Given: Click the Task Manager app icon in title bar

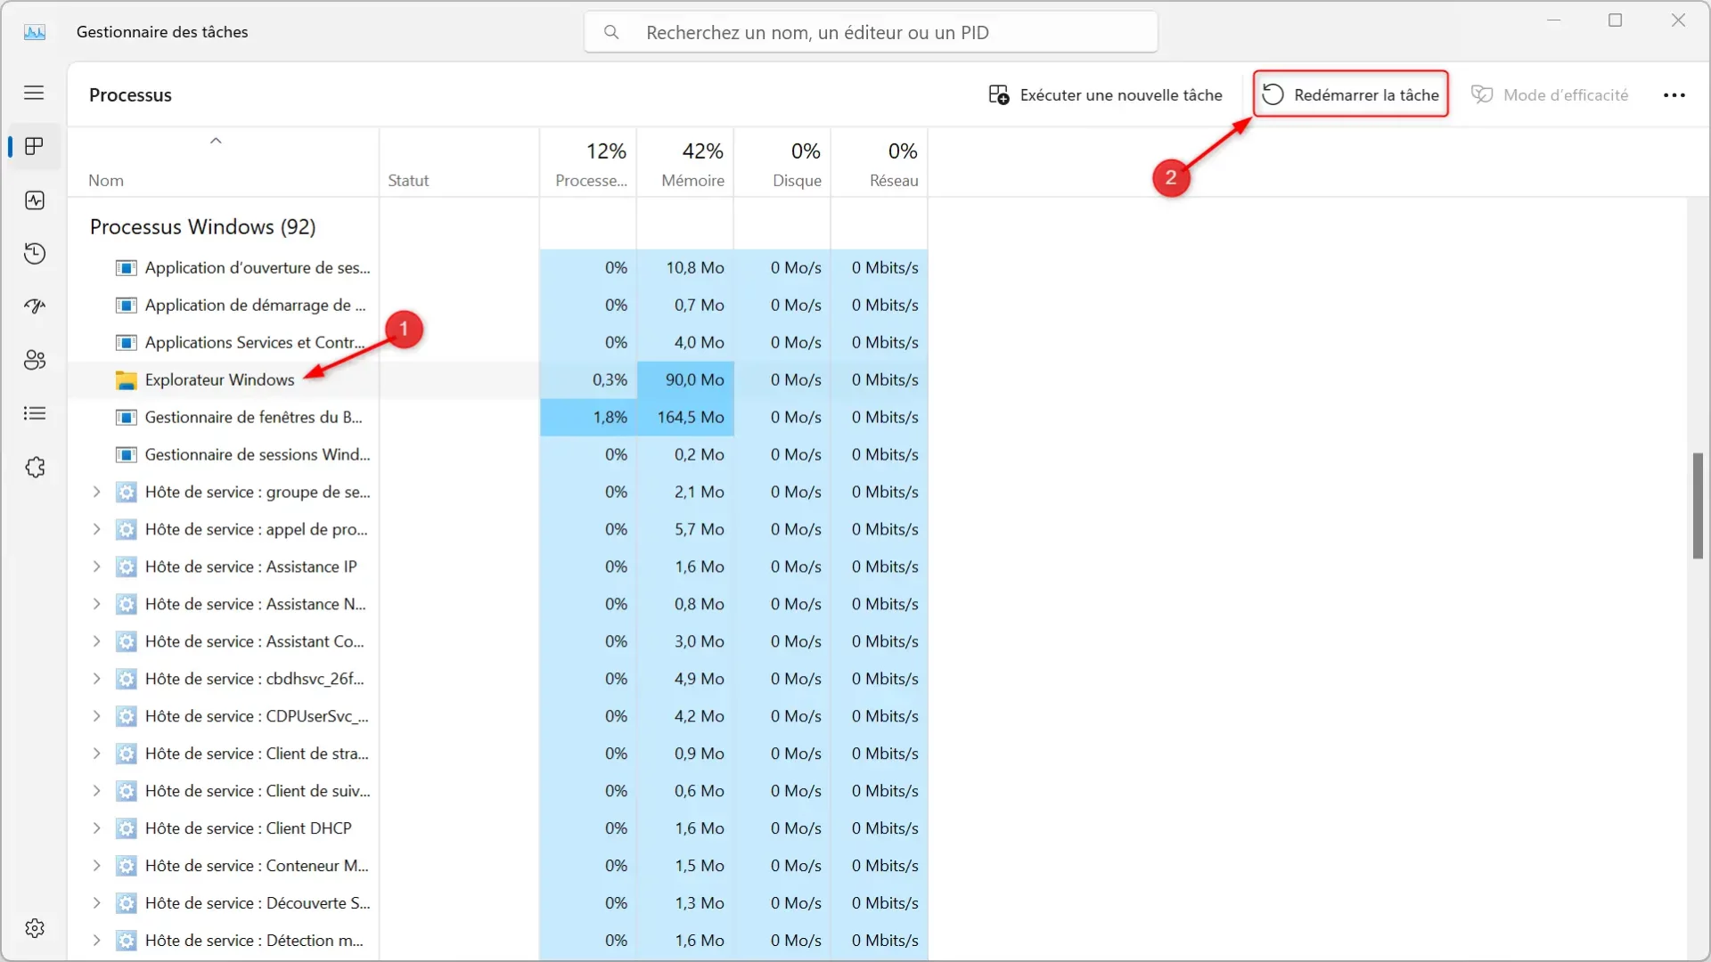Looking at the screenshot, I should (x=34, y=32).
